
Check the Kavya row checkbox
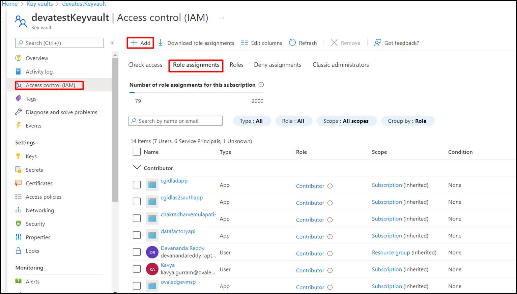[x=137, y=269]
